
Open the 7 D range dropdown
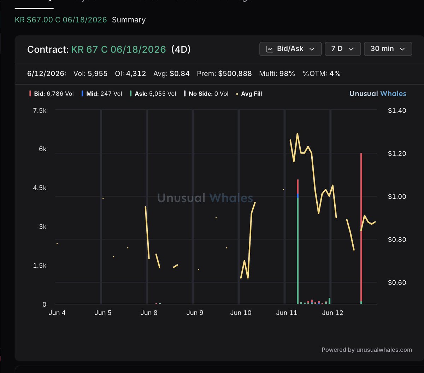point(343,49)
